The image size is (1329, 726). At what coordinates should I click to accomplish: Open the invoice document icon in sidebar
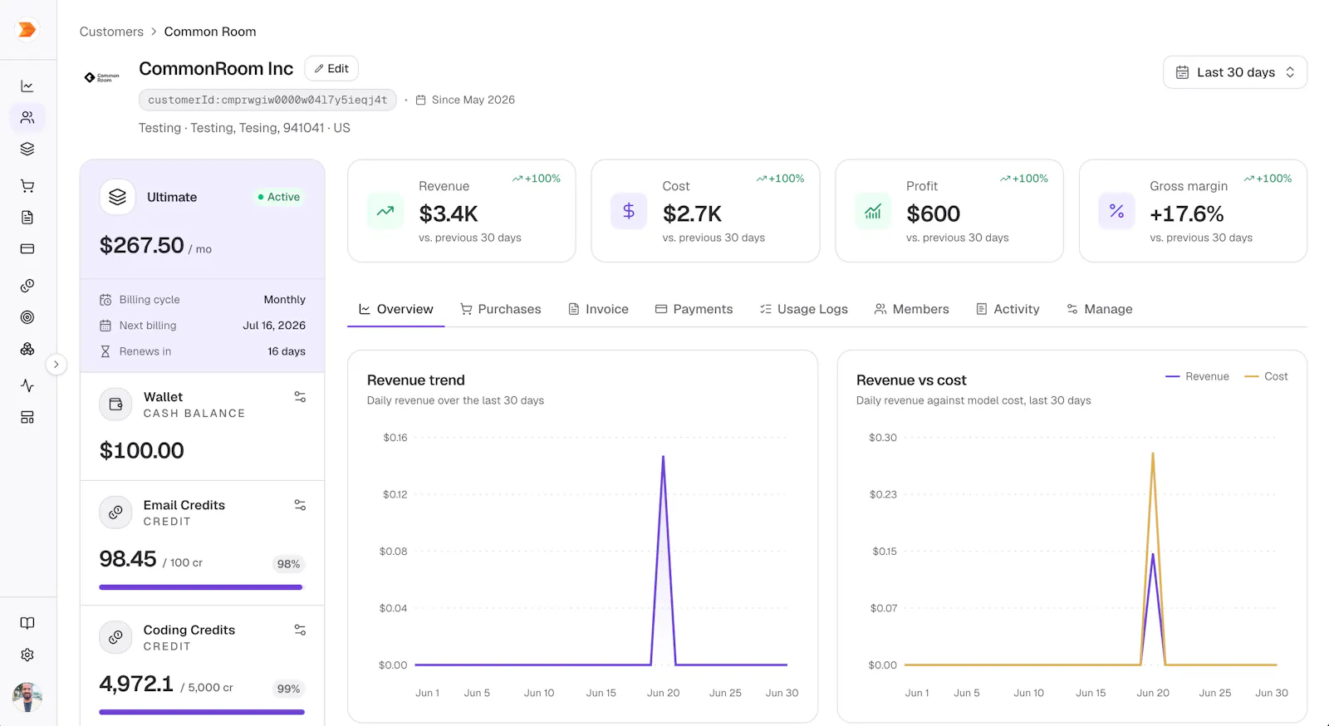27,218
